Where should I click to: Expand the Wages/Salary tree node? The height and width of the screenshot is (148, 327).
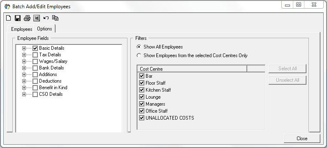(x=24, y=62)
